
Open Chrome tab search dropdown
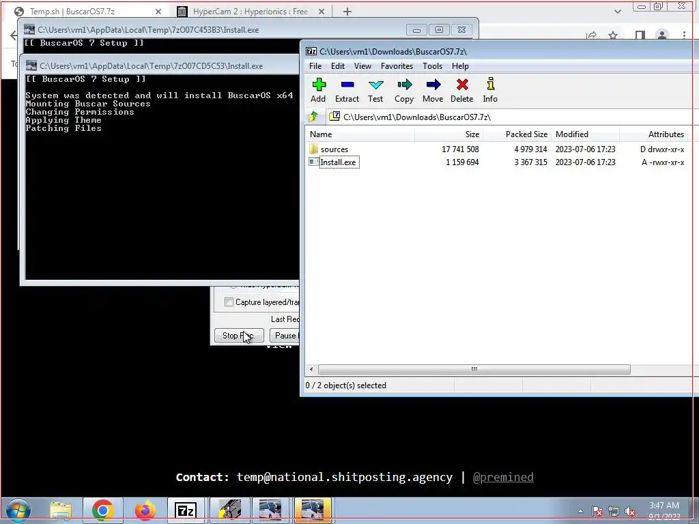click(x=617, y=12)
